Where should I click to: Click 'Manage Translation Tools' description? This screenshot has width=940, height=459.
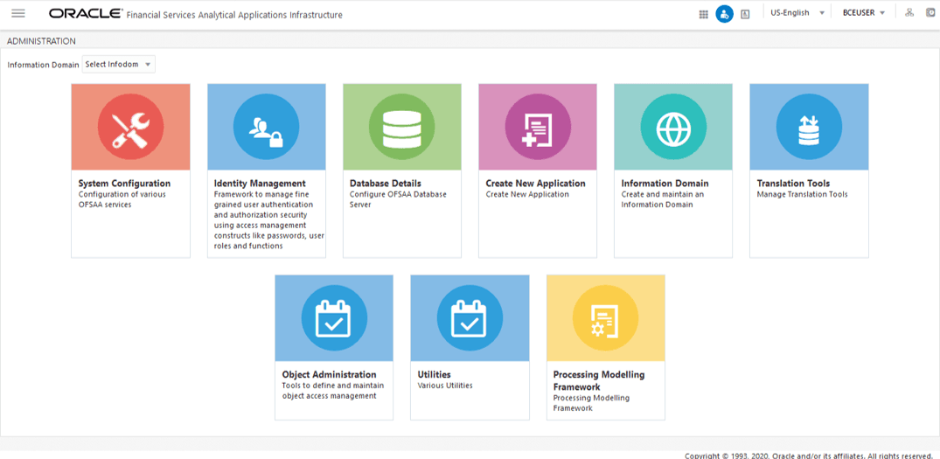(x=802, y=195)
